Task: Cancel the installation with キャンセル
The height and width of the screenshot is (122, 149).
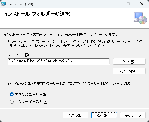Action: pyautogui.click(x=133, y=115)
